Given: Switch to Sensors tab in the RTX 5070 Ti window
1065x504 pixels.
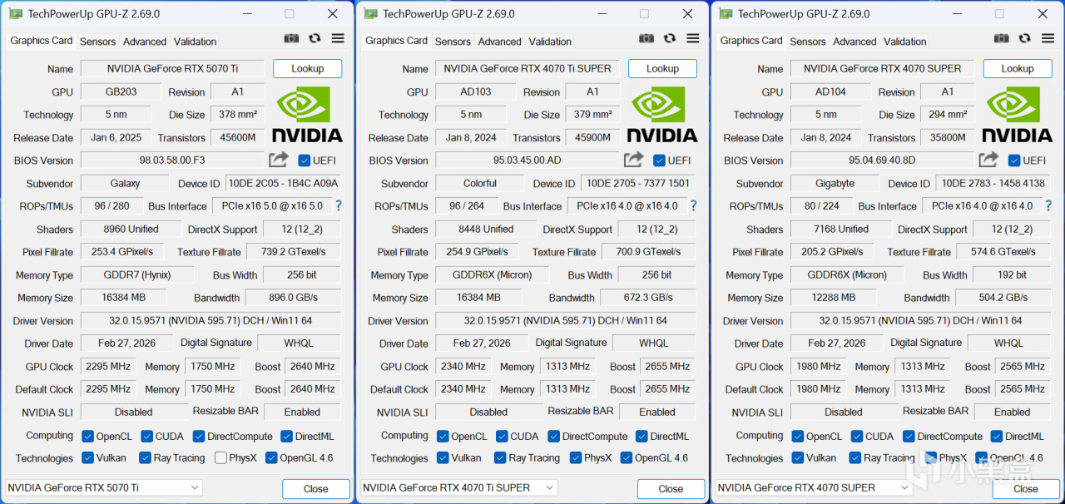Looking at the screenshot, I should [x=98, y=42].
